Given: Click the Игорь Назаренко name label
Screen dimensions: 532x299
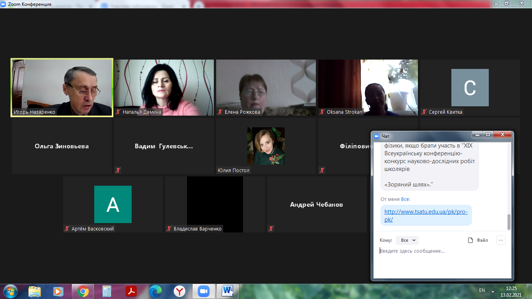Looking at the screenshot, I should (34, 112).
